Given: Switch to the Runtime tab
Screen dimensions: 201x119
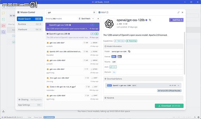Looking at the screenshot, I should point(30,24).
